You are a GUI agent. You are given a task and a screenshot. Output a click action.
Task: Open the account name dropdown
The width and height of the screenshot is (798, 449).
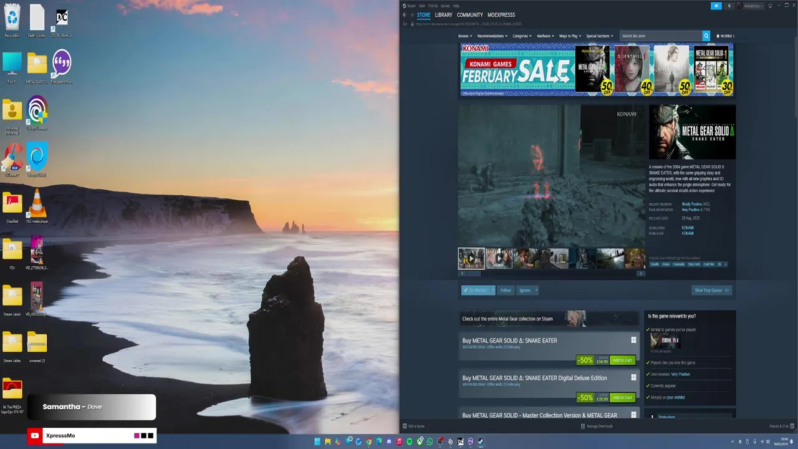coord(751,6)
